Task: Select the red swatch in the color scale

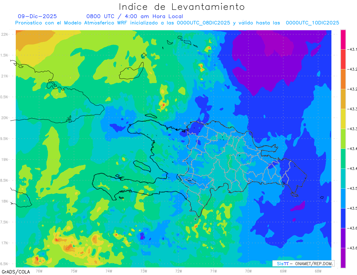Action: (x=343, y=59)
